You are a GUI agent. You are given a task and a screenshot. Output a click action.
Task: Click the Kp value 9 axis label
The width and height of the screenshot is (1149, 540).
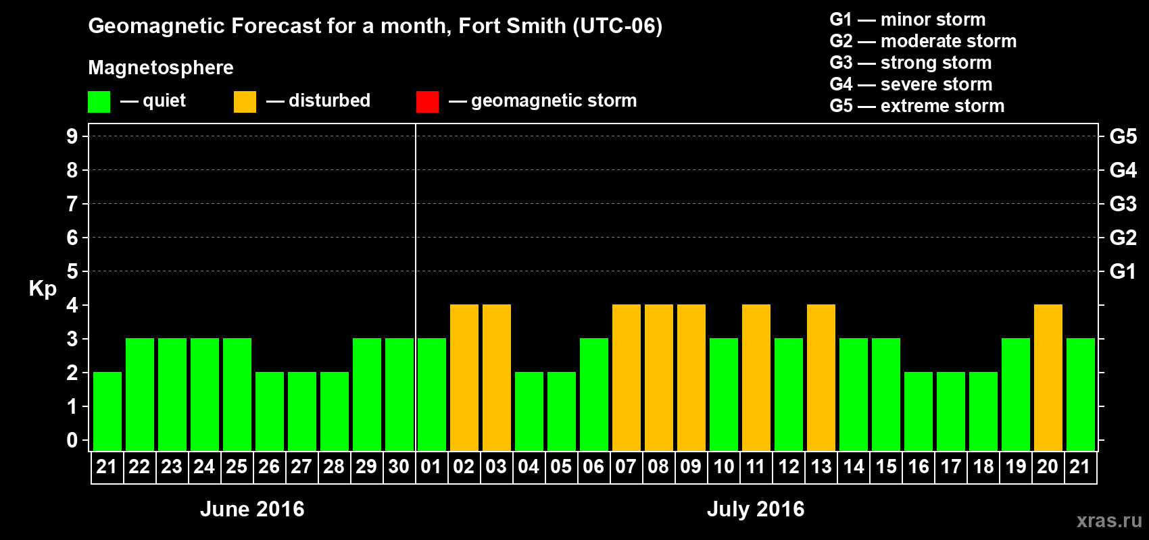point(72,136)
